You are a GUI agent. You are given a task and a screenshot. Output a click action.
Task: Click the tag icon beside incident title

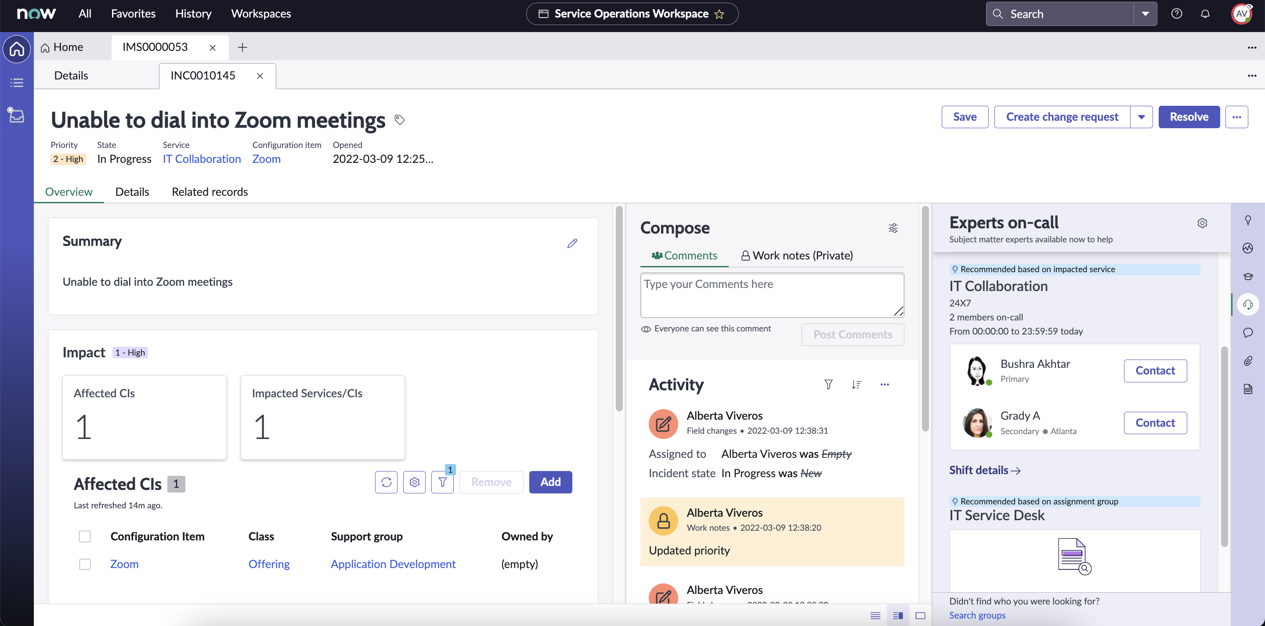click(400, 119)
